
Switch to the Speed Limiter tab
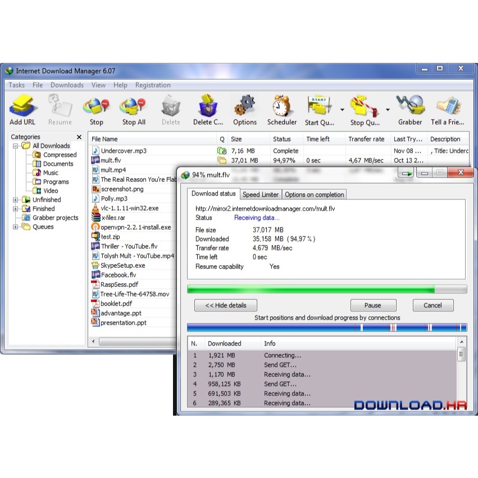point(260,194)
